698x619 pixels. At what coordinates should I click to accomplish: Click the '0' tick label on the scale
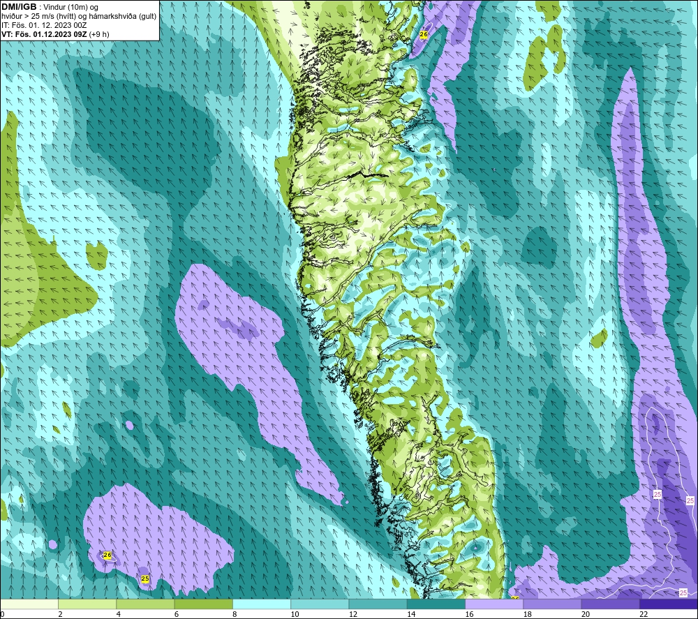click(x=2, y=614)
